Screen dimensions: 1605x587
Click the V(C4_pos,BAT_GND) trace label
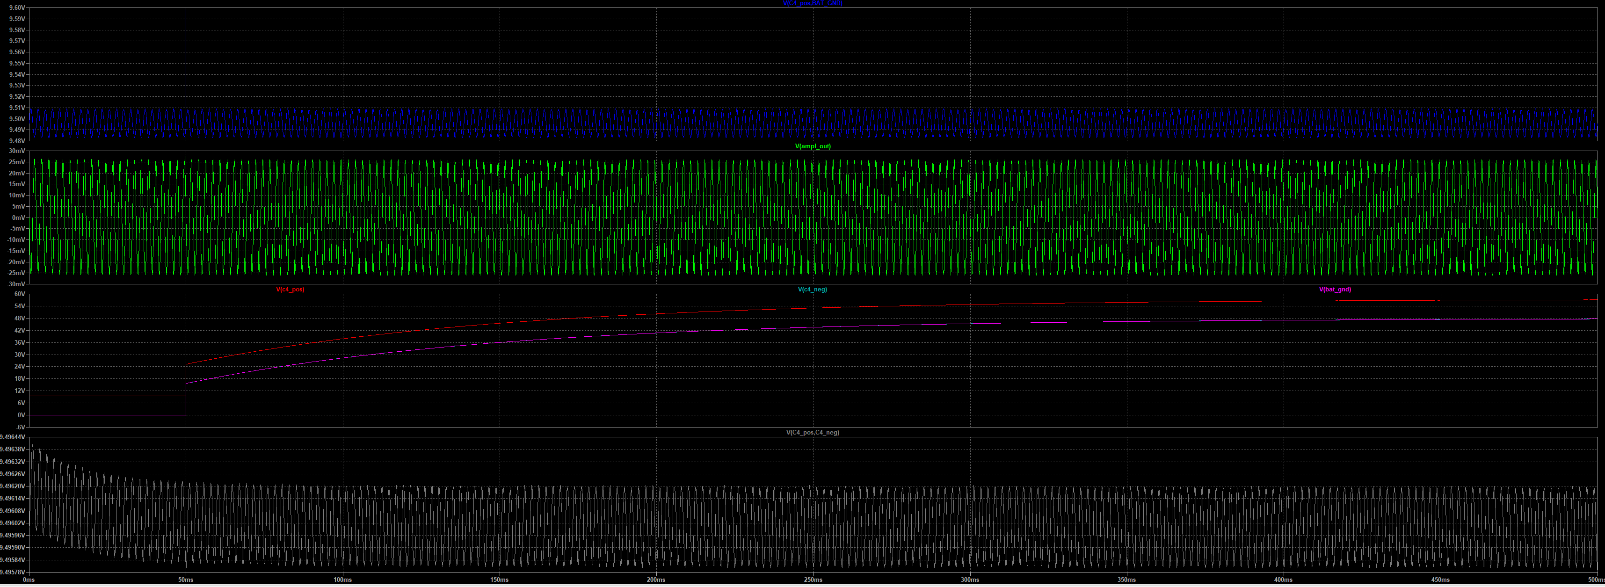tap(813, 3)
